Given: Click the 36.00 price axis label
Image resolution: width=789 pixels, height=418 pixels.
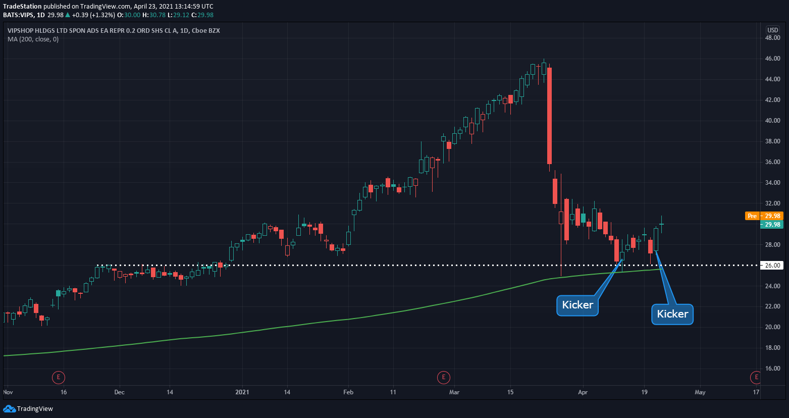Looking at the screenshot, I should [x=772, y=162].
